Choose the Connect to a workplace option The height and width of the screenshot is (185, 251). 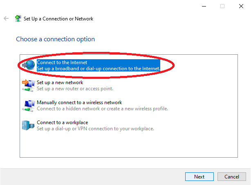[x=62, y=123]
